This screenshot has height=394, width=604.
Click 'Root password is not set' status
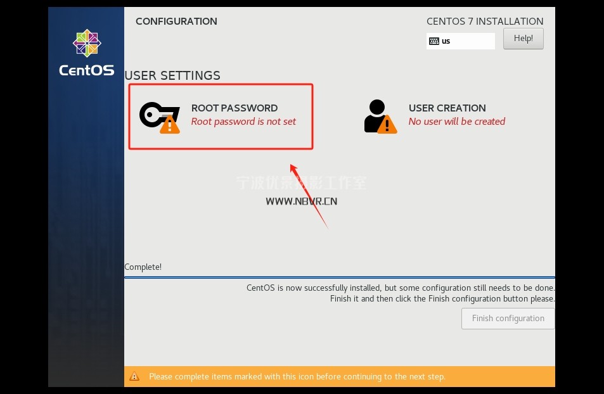(243, 122)
